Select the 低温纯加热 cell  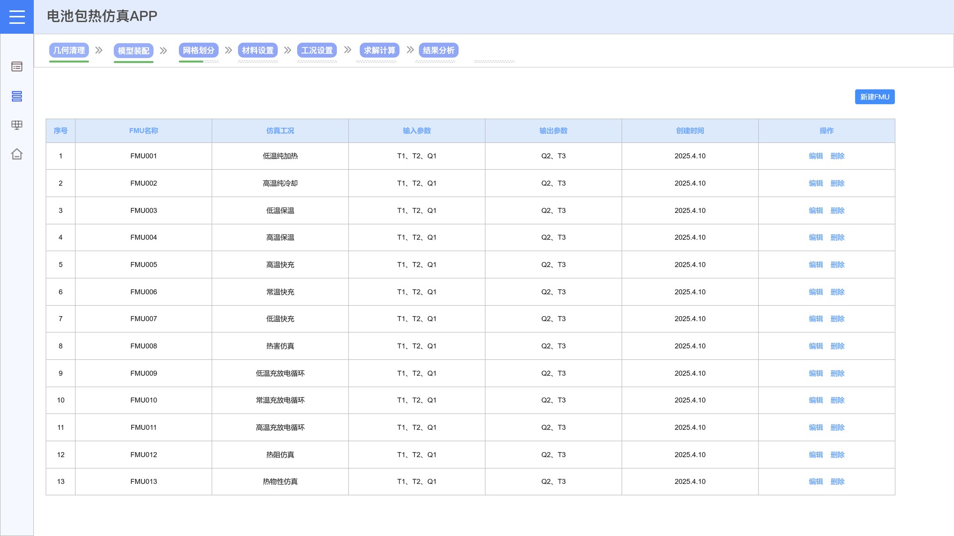coord(280,156)
